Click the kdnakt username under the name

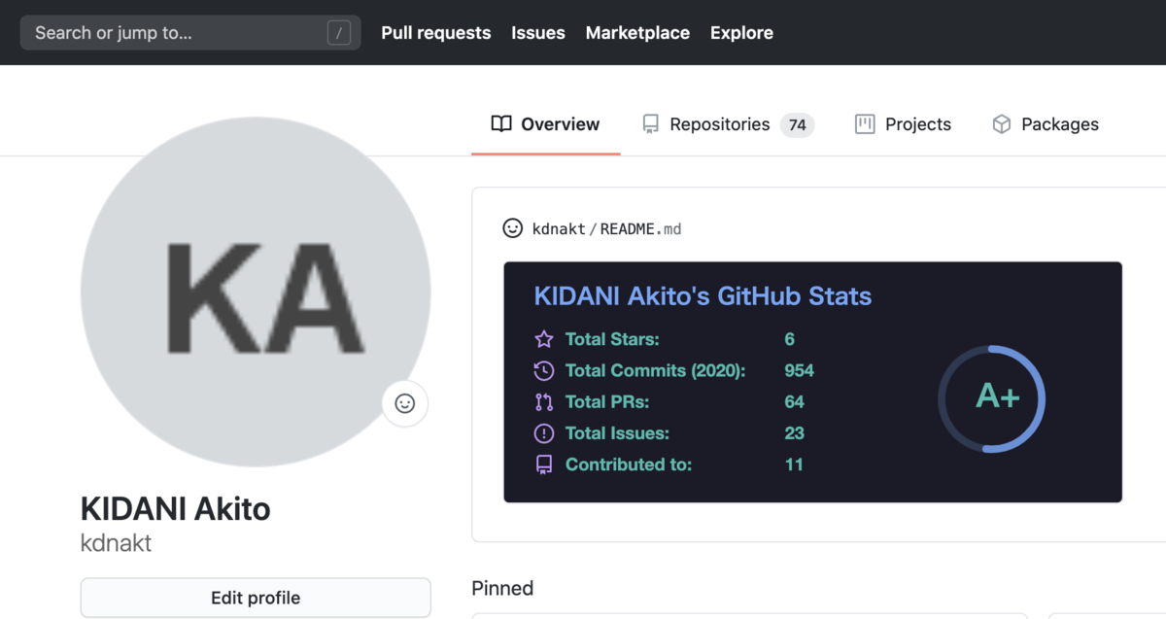(117, 543)
